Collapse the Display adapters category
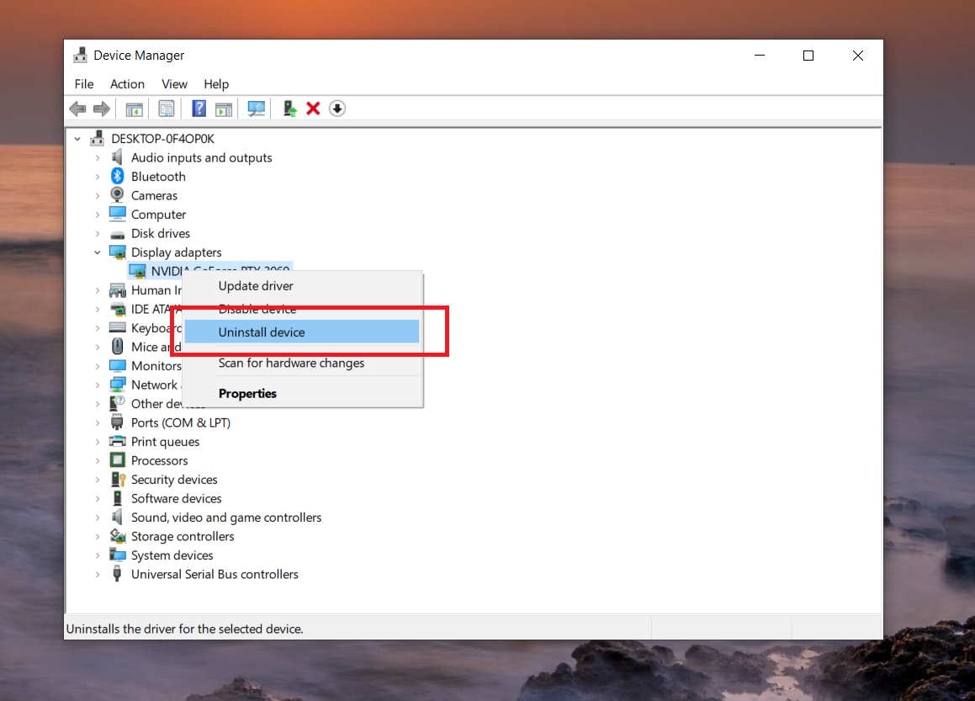 tap(98, 252)
